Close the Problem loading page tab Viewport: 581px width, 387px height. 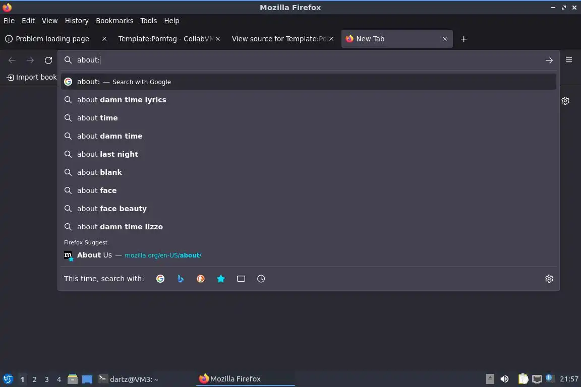tap(104, 39)
